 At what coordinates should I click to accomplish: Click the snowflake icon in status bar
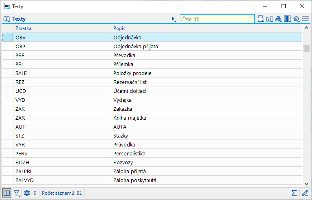pyautogui.click(x=27, y=193)
